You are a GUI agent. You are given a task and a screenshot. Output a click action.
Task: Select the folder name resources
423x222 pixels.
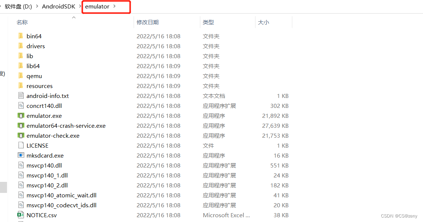(39, 86)
